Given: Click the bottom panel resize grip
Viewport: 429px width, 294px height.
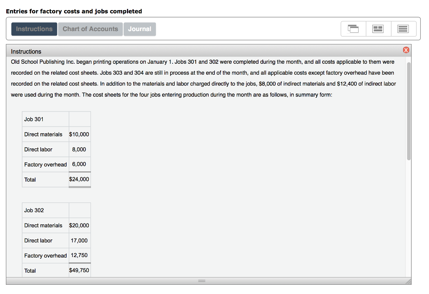Looking at the screenshot, I should [x=202, y=281].
